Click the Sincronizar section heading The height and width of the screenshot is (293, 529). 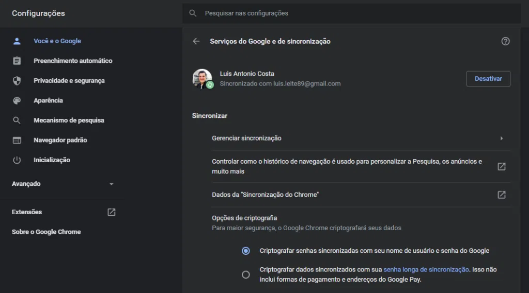tap(210, 116)
